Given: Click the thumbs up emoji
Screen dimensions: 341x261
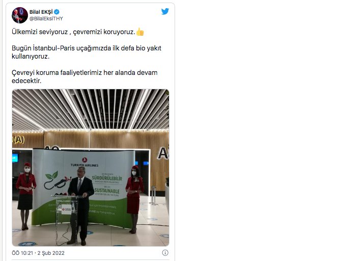Looking at the screenshot, I should tap(140, 32).
